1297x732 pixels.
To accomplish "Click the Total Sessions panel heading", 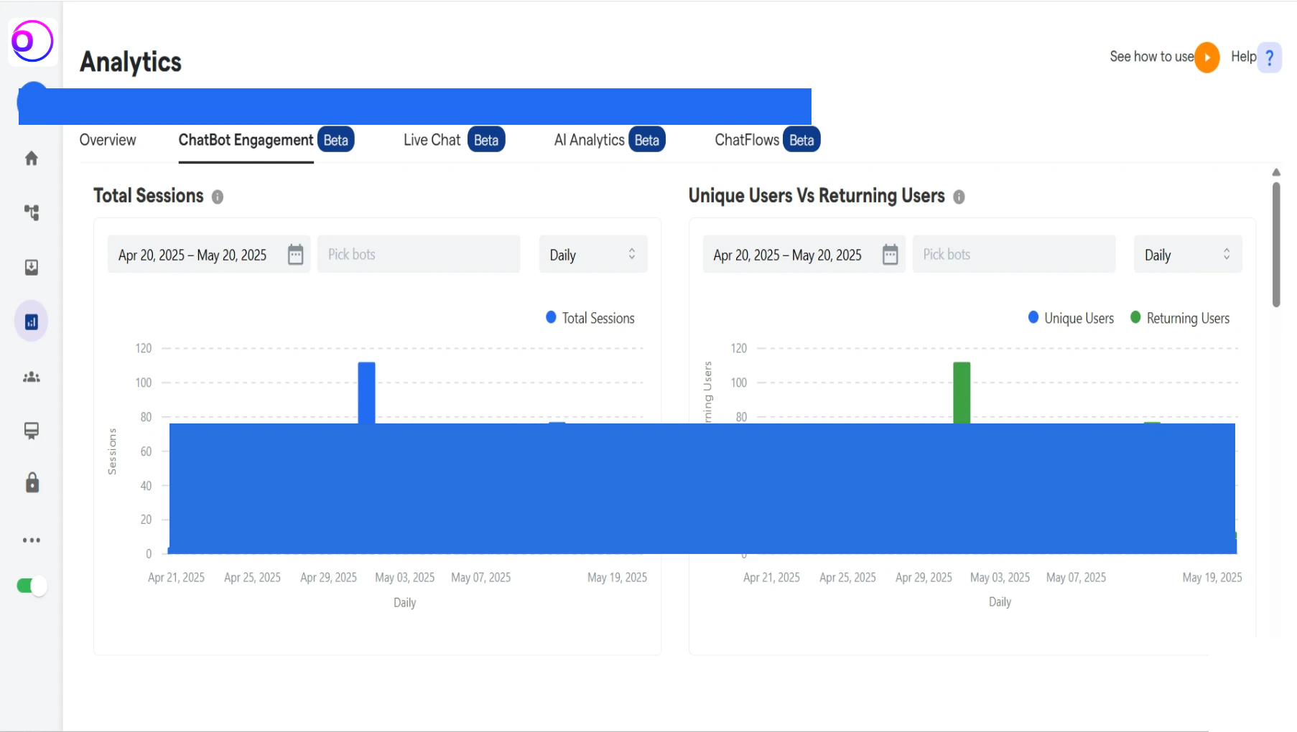I will [x=149, y=196].
